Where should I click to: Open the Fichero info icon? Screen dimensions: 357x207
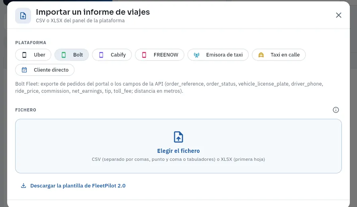[x=336, y=110]
